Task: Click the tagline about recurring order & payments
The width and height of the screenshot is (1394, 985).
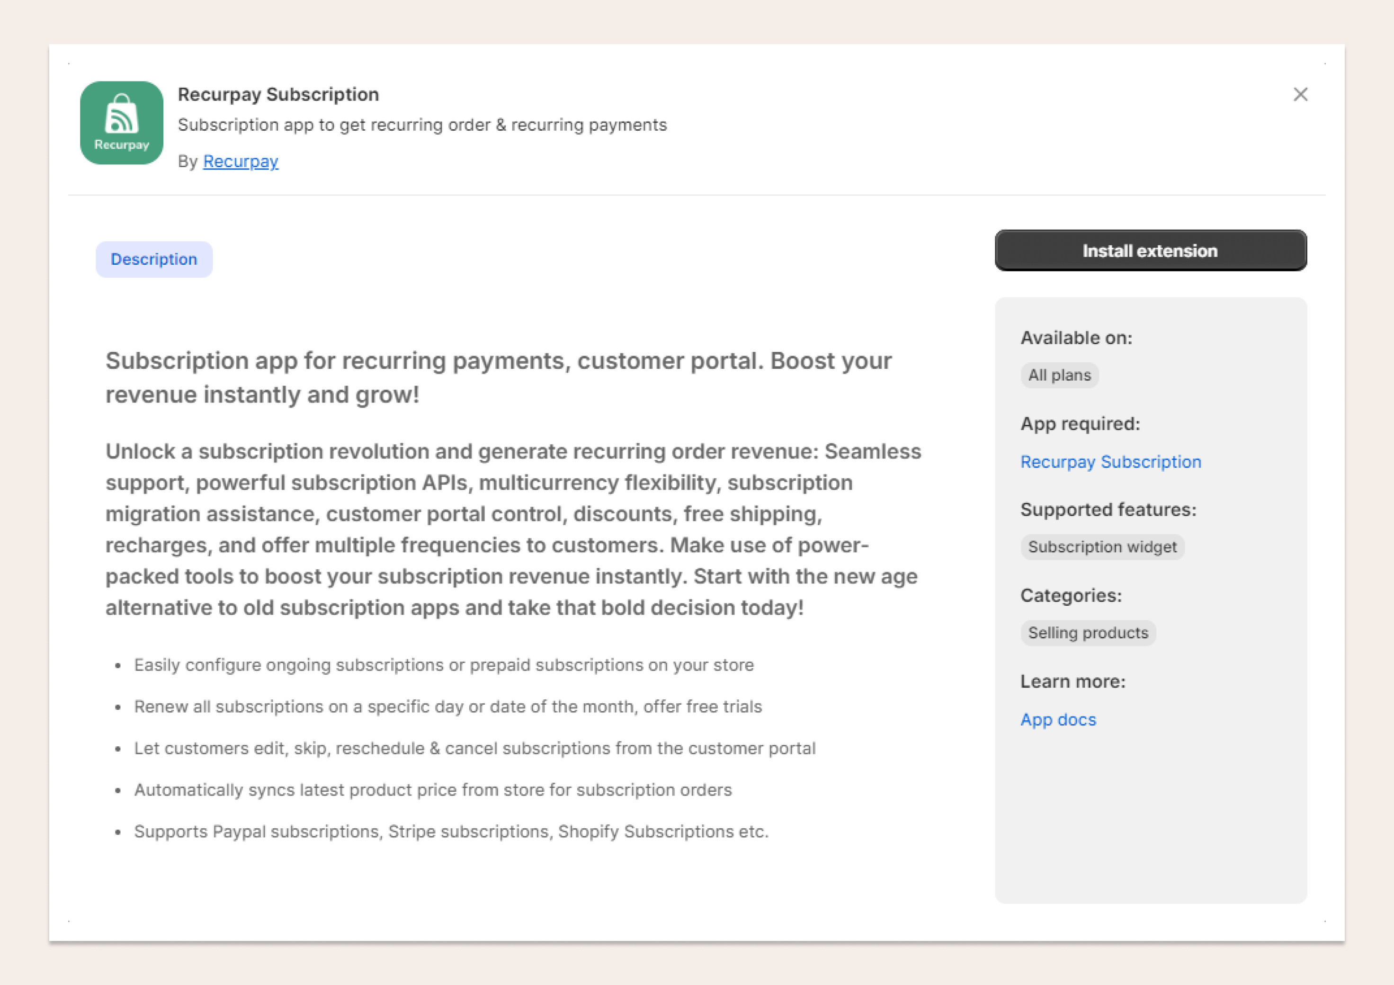Action: [422, 125]
